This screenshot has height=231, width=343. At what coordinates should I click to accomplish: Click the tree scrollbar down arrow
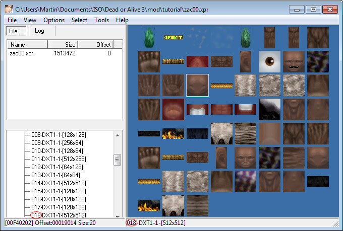118,216
